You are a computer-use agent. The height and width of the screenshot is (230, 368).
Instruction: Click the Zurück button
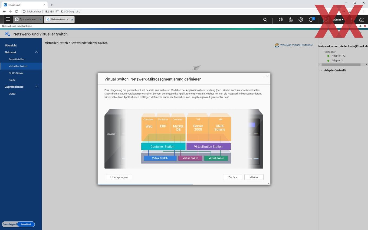(x=233, y=177)
